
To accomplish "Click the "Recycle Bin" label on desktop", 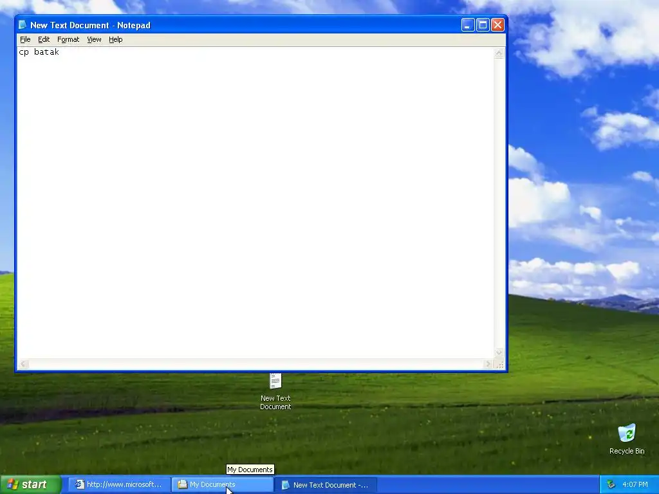I will pyautogui.click(x=627, y=451).
